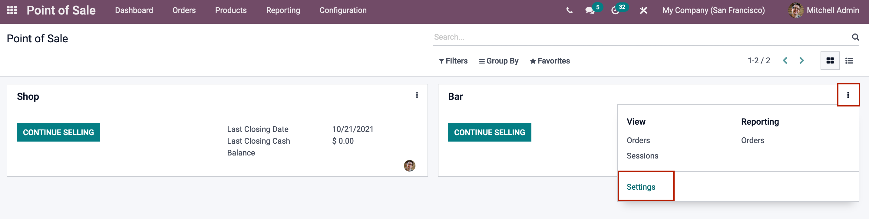Open the chat messages icon
The height and width of the screenshot is (219, 869).
click(x=590, y=11)
